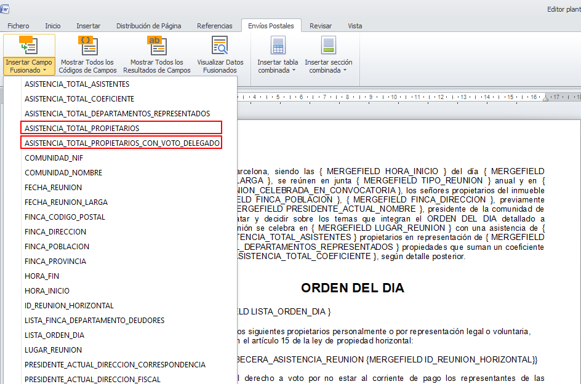Switch to the Insertar tab
This screenshot has height=384, width=581.
[88, 26]
